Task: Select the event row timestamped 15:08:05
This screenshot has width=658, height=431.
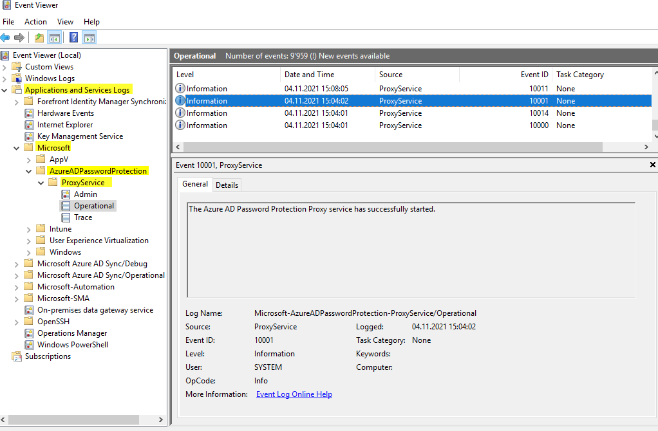Action: tap(413, 89)
